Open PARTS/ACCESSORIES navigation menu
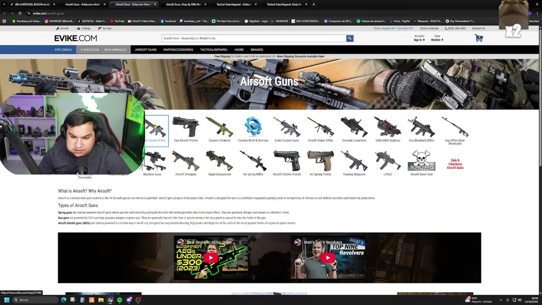The width and height of the screenshot is (542, 305). point(178,50)
